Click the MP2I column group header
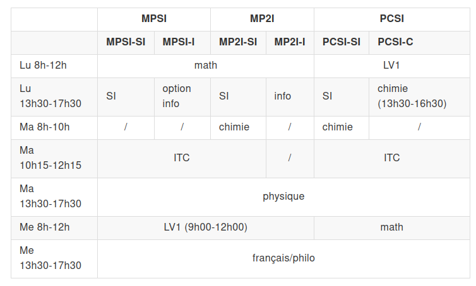Image resolution: width=476 pixels, height=286 pixels. tap(262, 18)
